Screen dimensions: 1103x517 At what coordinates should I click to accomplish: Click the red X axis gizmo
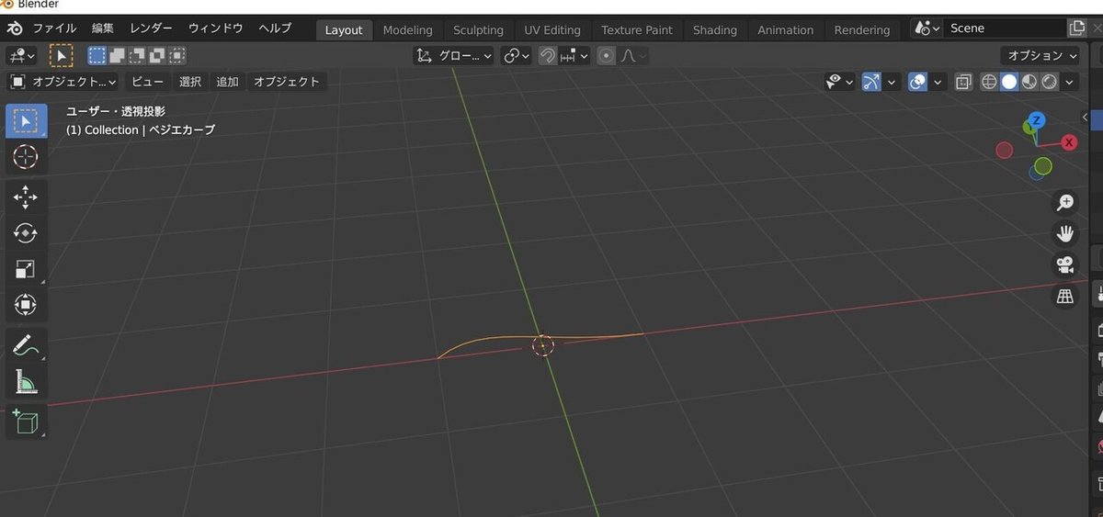(x=1069, y=142)
